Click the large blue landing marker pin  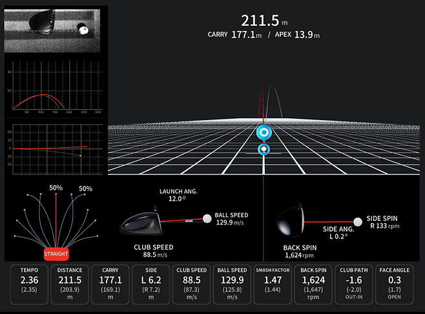pos(264,133)
